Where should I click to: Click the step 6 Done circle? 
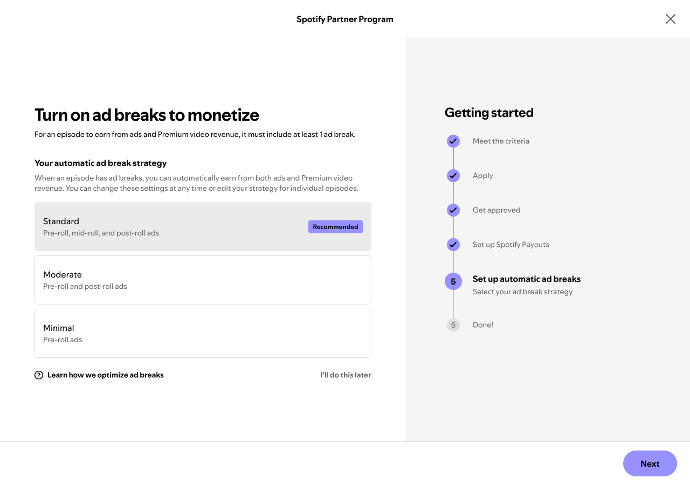(453, 325)
